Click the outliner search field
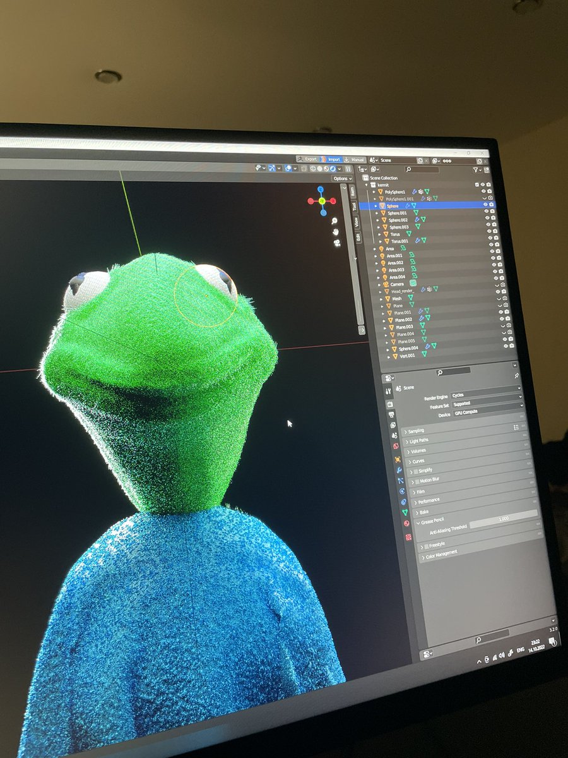 (422, 169)
